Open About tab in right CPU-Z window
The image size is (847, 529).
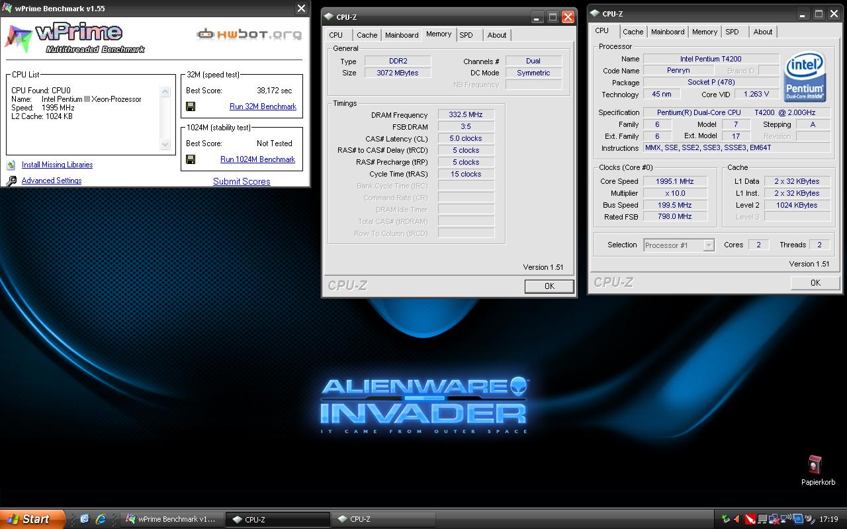pos(763,32)
